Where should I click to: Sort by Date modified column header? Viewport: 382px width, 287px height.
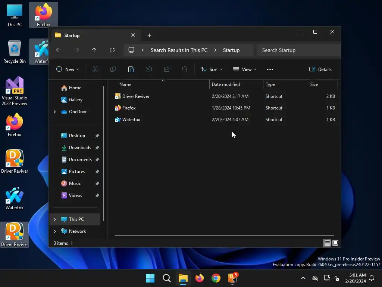click(236, 84)
